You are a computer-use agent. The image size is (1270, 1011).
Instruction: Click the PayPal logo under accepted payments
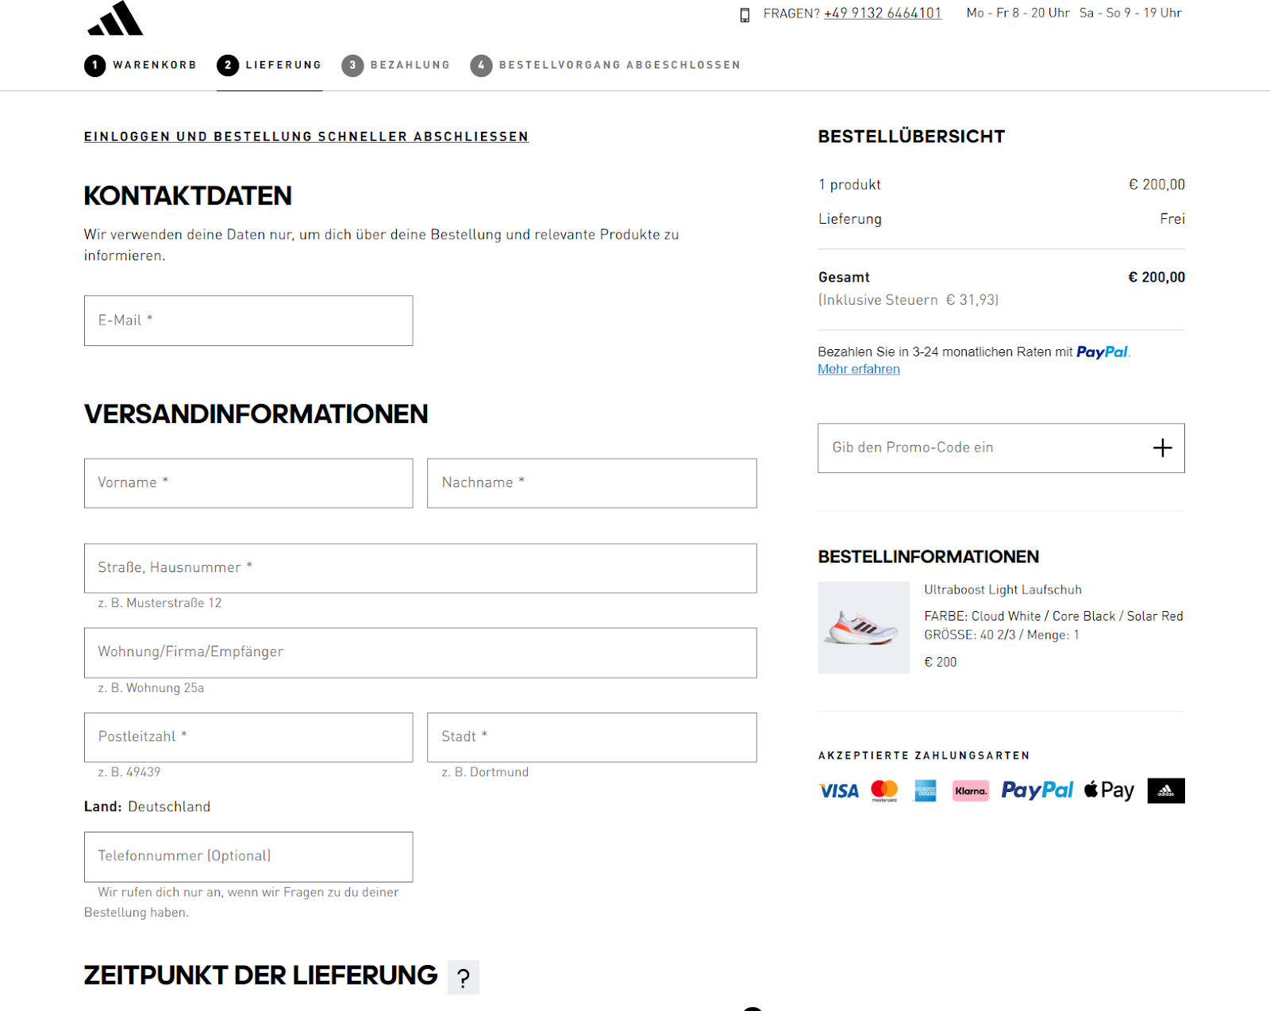[1037, 790]
